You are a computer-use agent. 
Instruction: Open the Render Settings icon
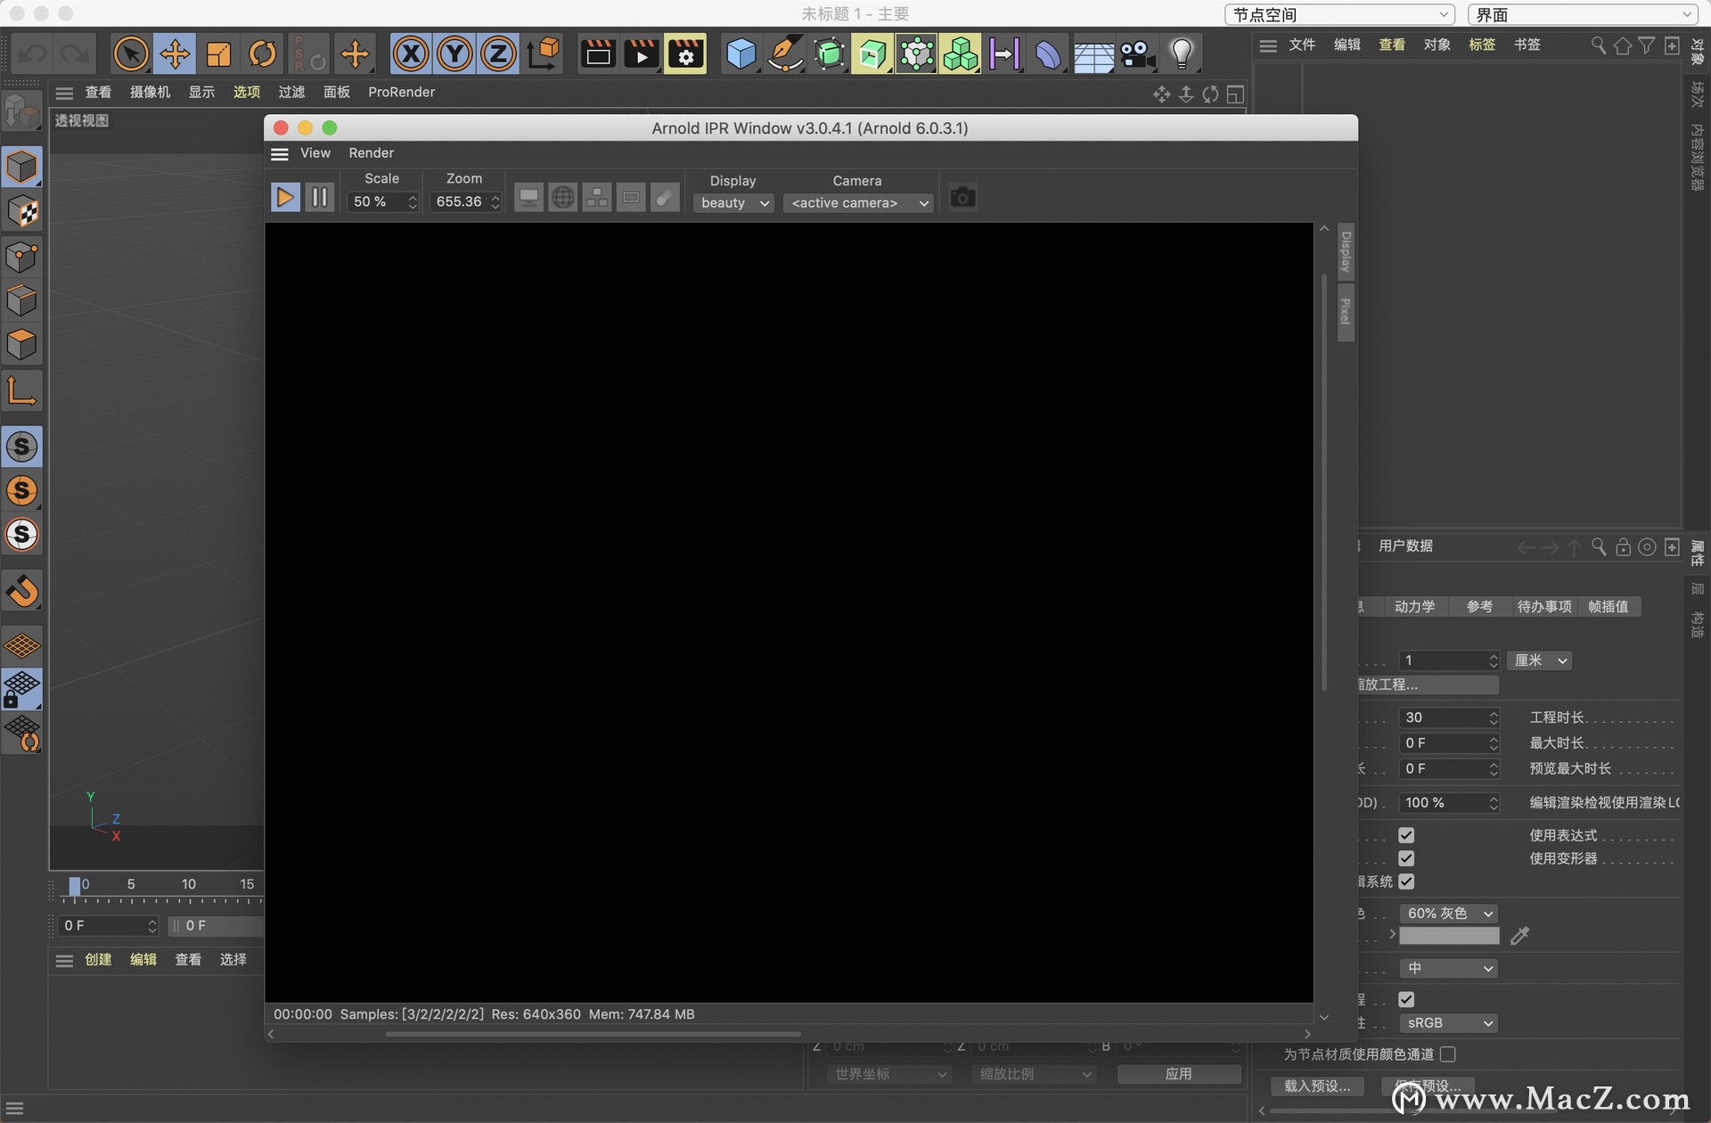(x=685, y=53)
